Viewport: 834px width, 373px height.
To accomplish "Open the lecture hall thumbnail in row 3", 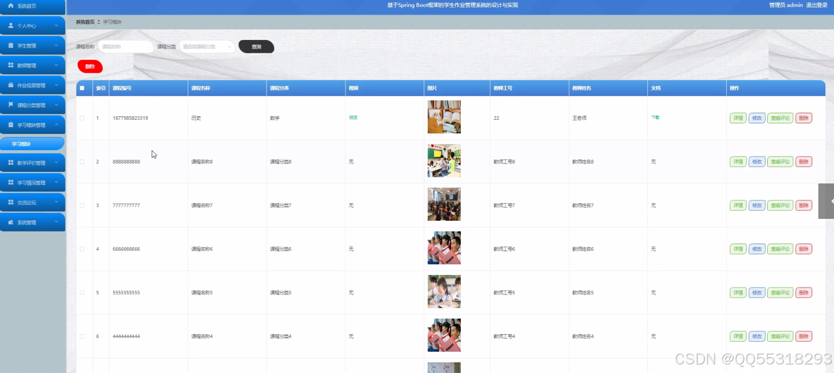I will [444, 204].
